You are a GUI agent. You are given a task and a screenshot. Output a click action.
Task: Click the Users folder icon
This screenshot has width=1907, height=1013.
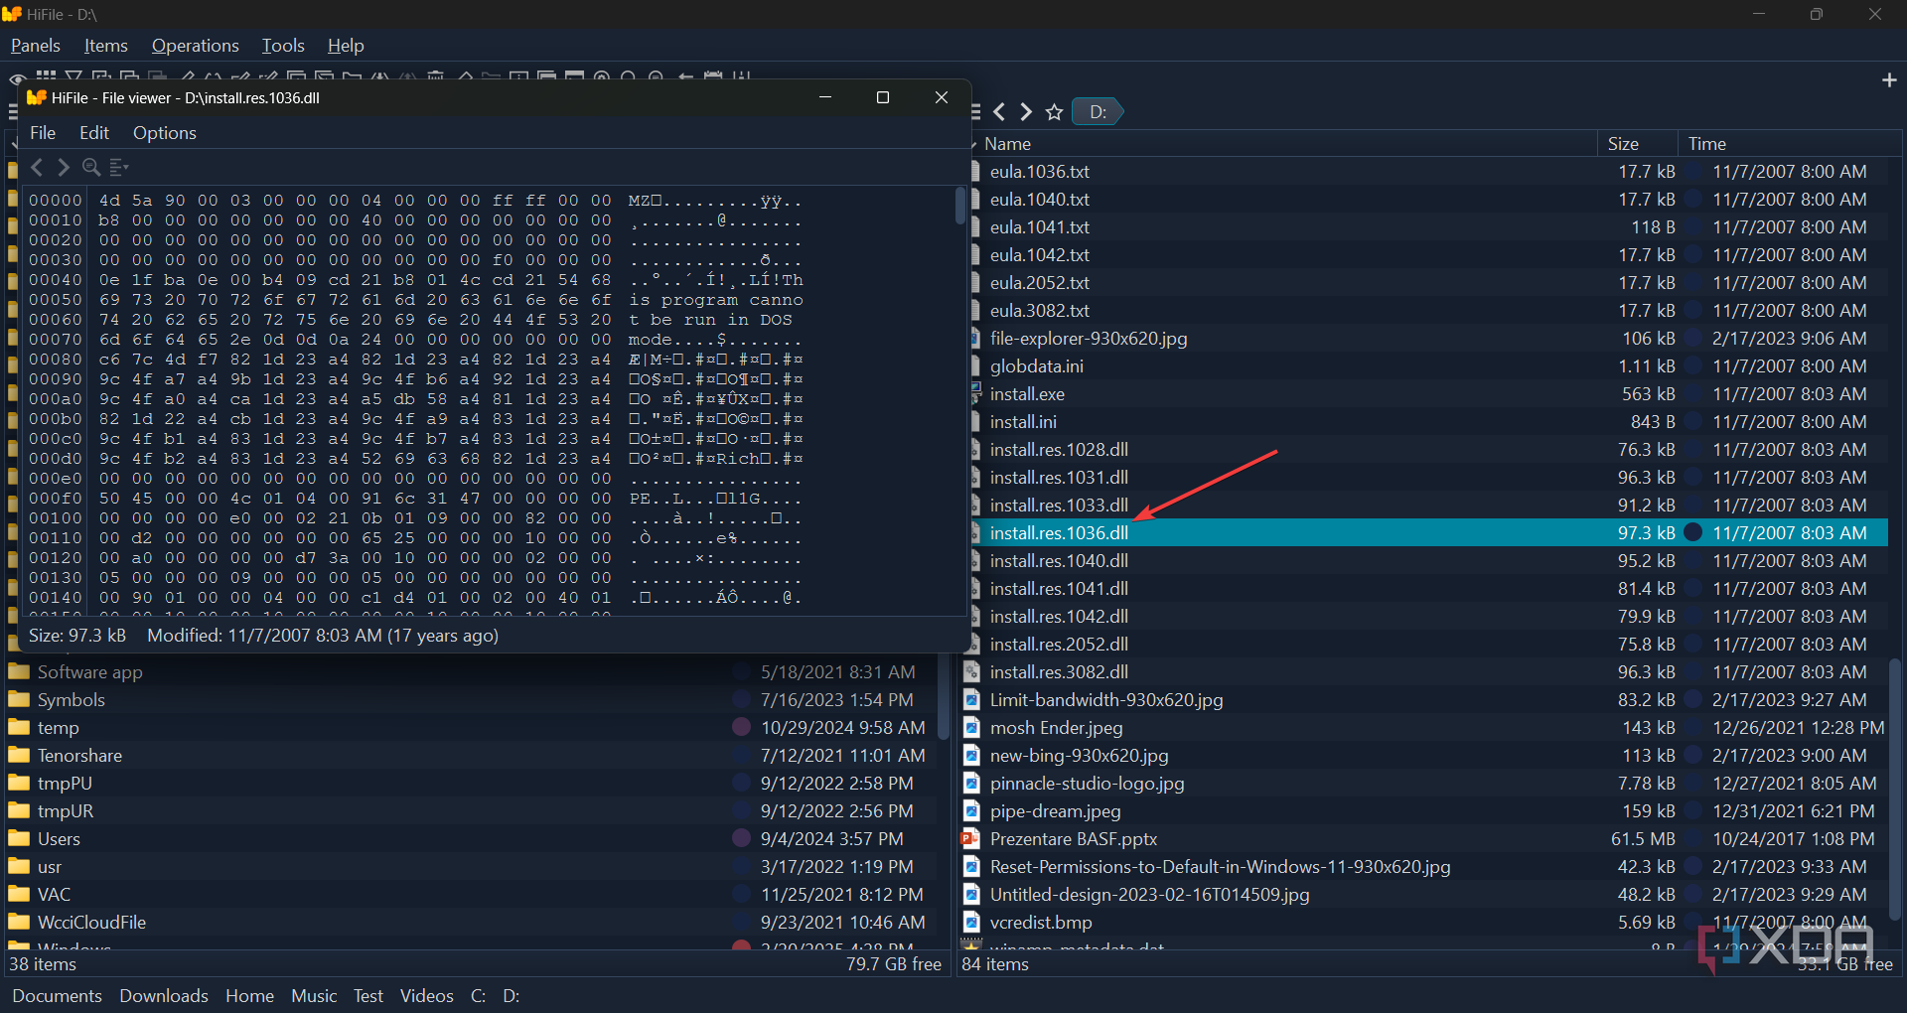(x=19, y=839)
